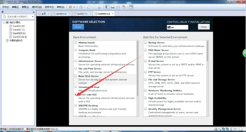This screenshot has height=132, width=246.
Task: Select the Minimal Install radio button
Action: pyautogui.click(x=76, y=42)
